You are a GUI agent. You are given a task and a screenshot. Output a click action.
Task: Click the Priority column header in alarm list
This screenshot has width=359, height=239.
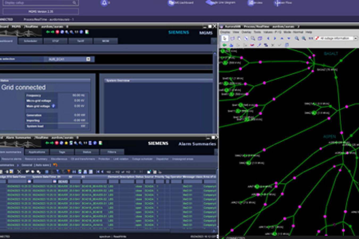click(x=159, y=177)
